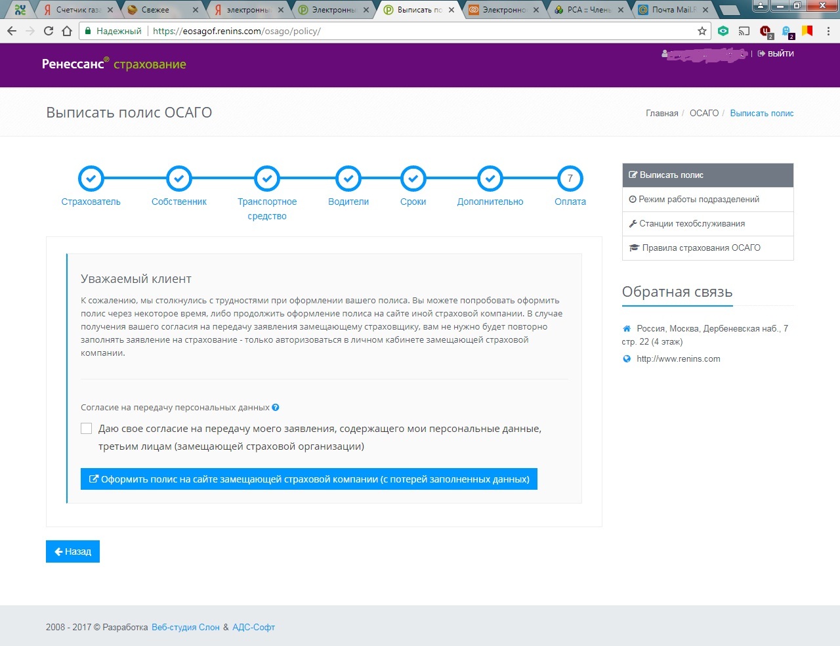
Task: Switch to the Счетчик газа tab
Action: tap(77, 10)
